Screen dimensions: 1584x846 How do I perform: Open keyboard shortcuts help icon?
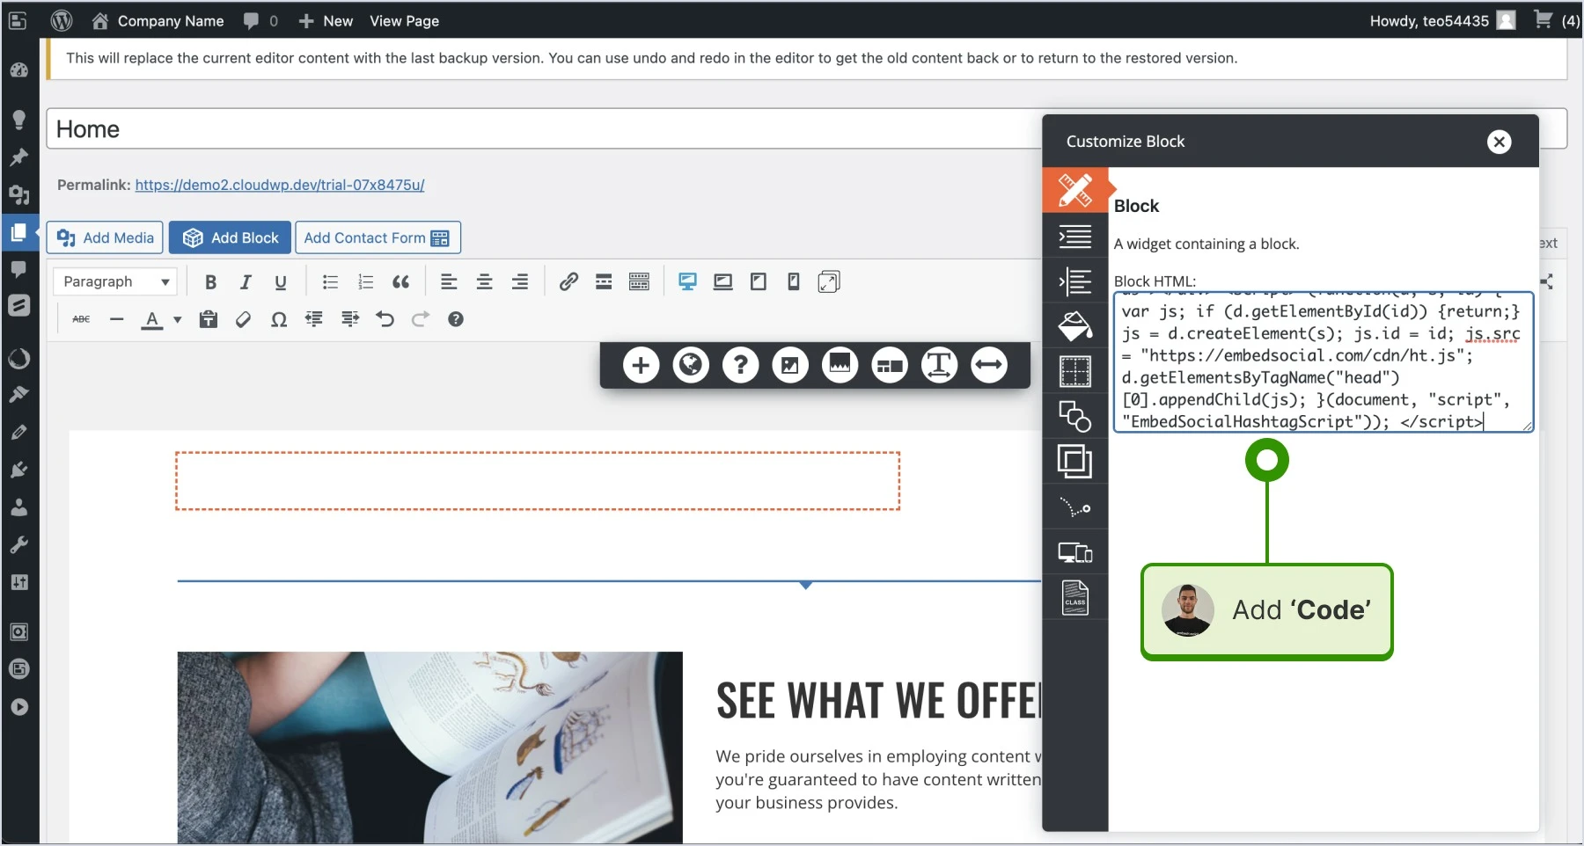456,319
